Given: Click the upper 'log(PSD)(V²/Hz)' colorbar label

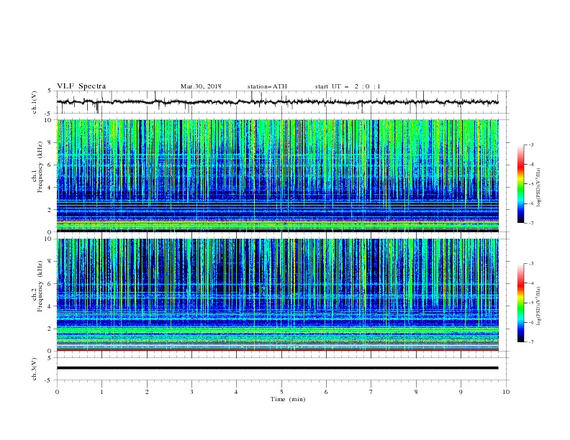Looking at the screenshot, I should (x=539, y=188).
